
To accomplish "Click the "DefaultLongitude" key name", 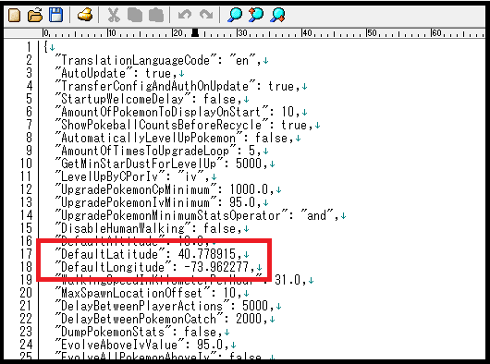I will pyautogui.click(x=113, y=267).
